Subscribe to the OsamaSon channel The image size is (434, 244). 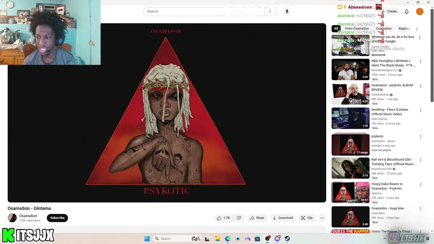tap(57, 218)
